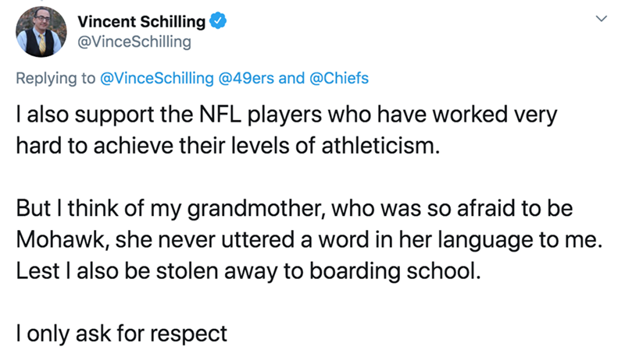Click the "Replying to" label text
Screen dimensions: 625x357
55,78
